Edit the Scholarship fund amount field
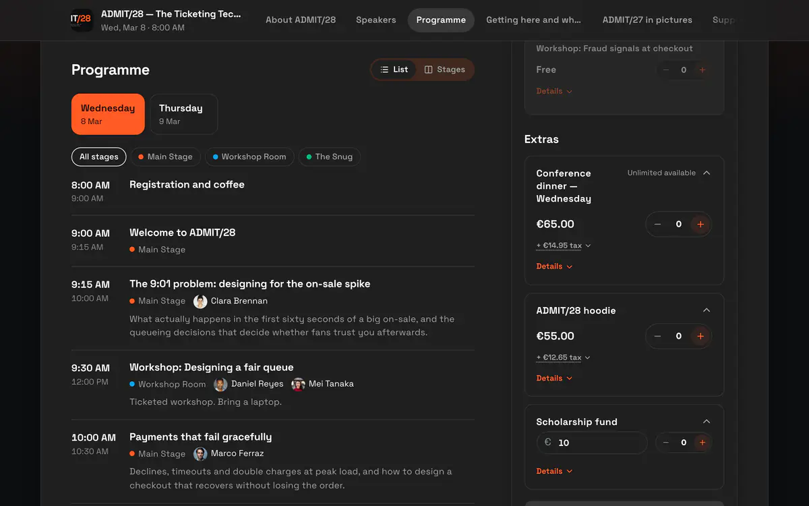This screenshot has width=809, height=506. tap(592, 443)
